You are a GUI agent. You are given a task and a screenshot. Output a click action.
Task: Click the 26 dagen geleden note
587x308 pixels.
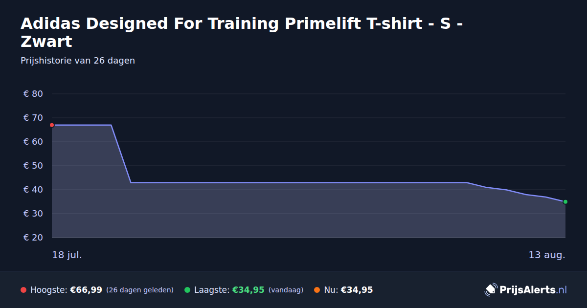140,290
